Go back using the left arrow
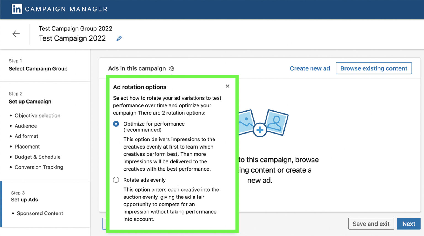The width and height of the screenshot is (424, 236). 16,34
